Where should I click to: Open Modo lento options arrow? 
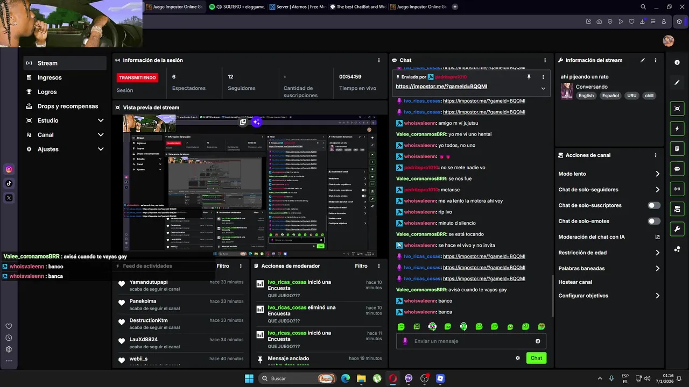(657, 174)
